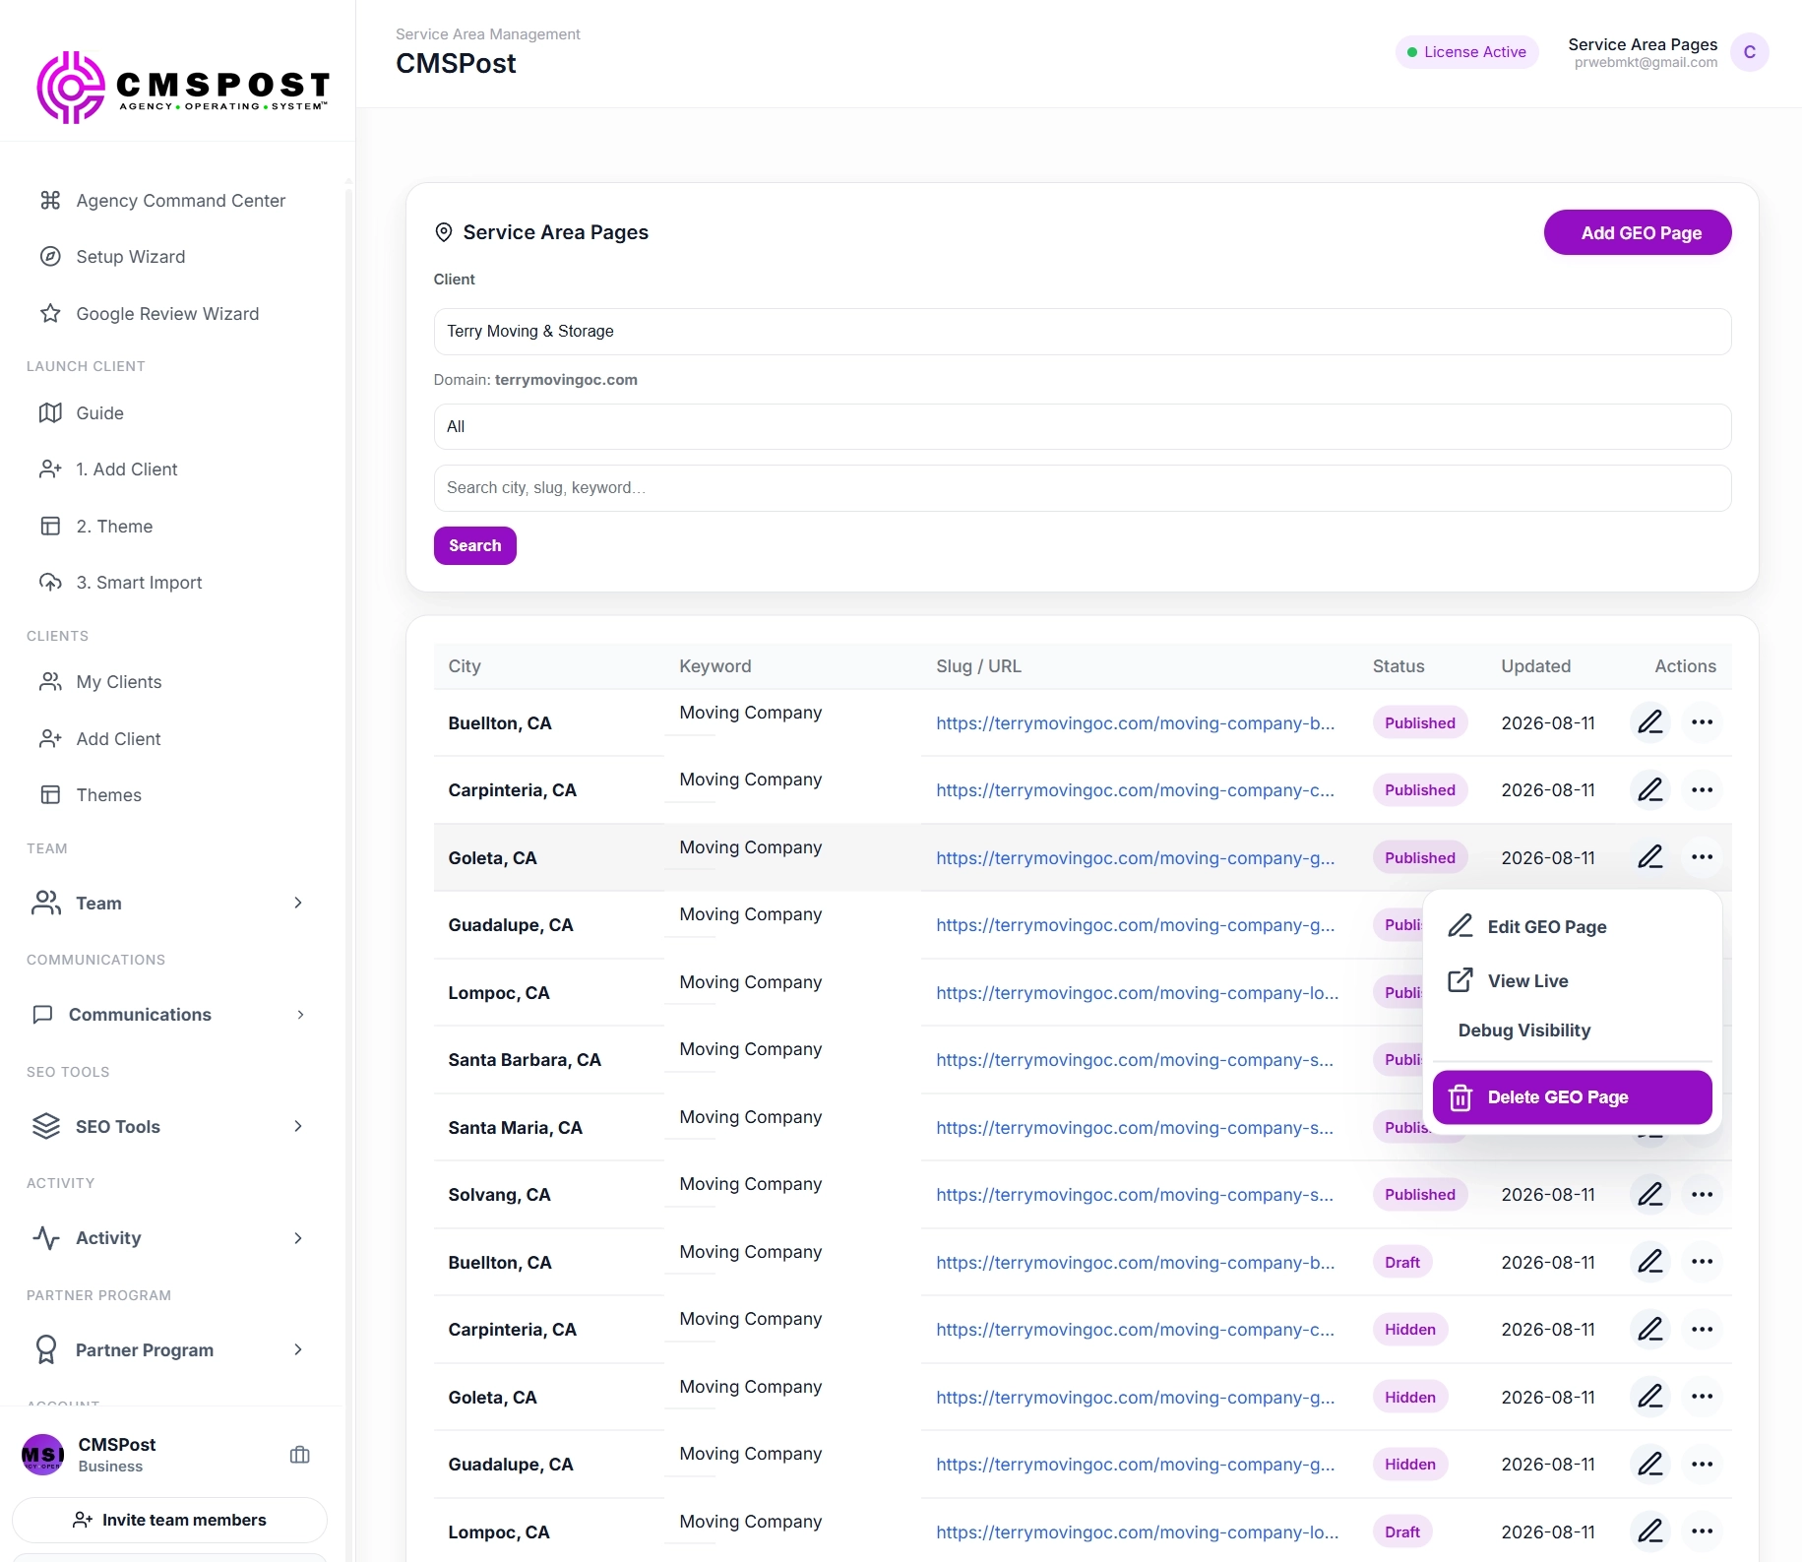The height and width of the screenshot is (1562, 1802).
Task: Click the Updated column header
Action: (x=1535, y=666)
